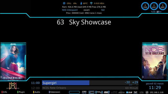Viewport: 168px width, 94px height.
Task: Click the IP globe icon
Action: click(147, 92)
